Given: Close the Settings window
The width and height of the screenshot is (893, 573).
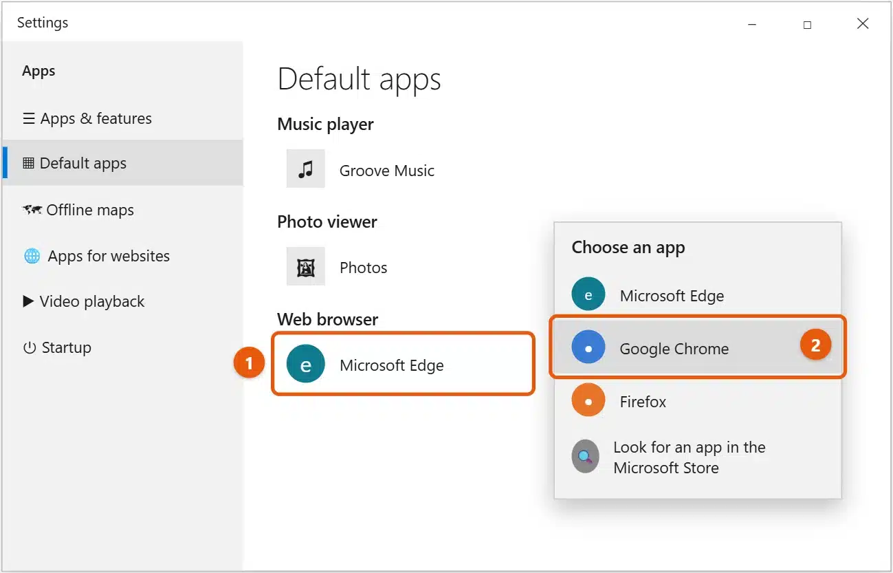Looking at the screenshot, I should [863, 24].
